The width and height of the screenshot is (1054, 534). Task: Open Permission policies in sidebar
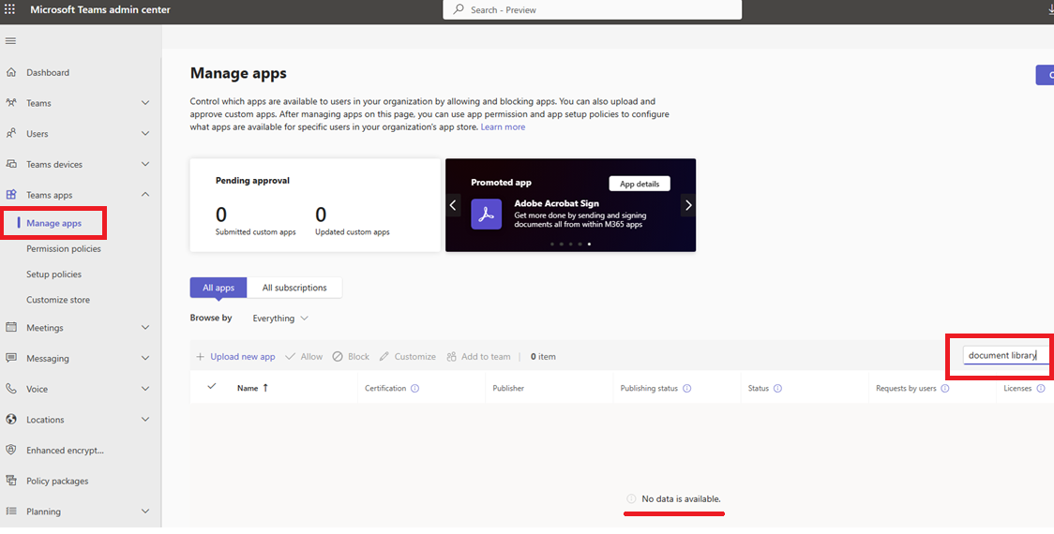[64, 248]
